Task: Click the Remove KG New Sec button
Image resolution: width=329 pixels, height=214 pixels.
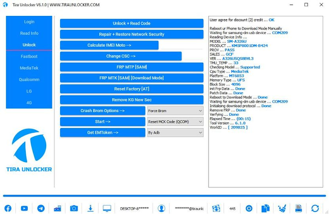Action: tap(132, 100)
